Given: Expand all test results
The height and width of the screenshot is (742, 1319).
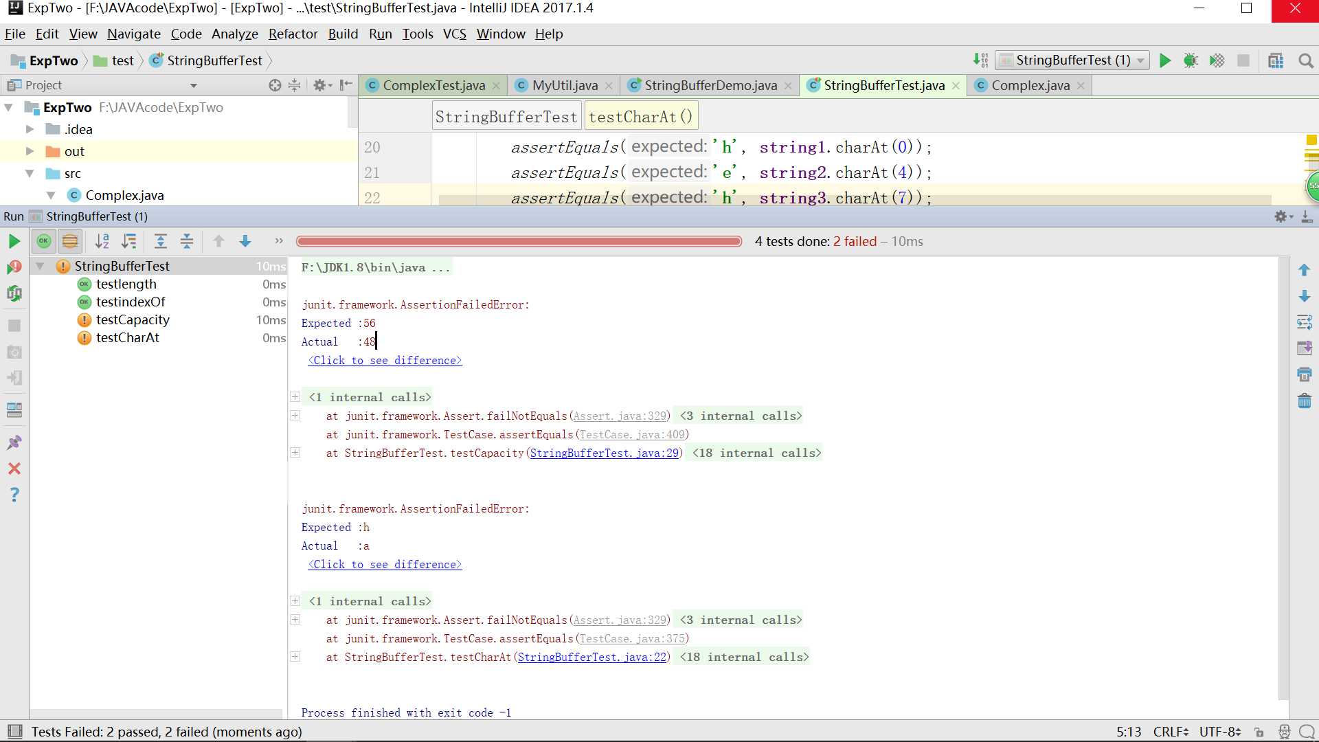Looking at the screenshot, I should [161, 241].
